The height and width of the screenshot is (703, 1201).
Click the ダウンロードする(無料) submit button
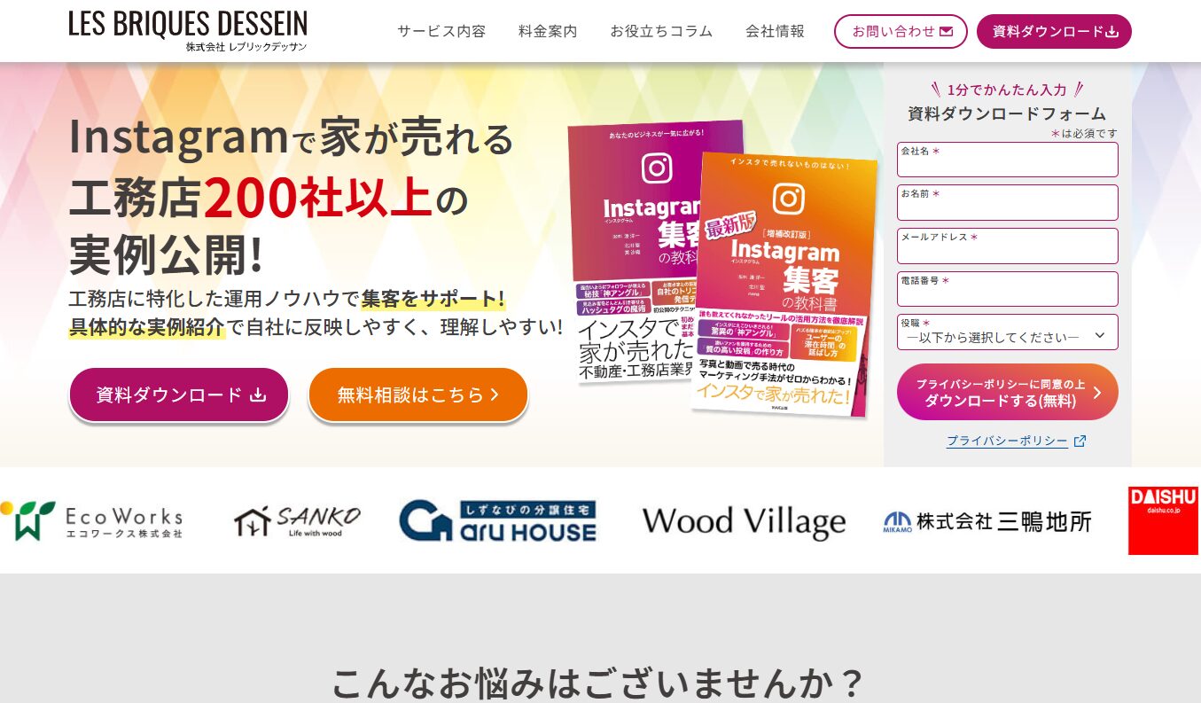(1008, 392)
